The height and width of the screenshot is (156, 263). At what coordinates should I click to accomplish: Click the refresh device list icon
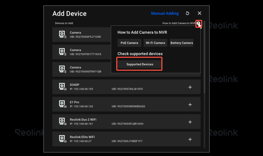[x=187, y=13]
